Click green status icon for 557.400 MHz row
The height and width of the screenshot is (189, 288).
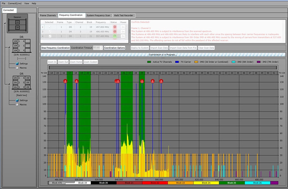pos(115,36)
